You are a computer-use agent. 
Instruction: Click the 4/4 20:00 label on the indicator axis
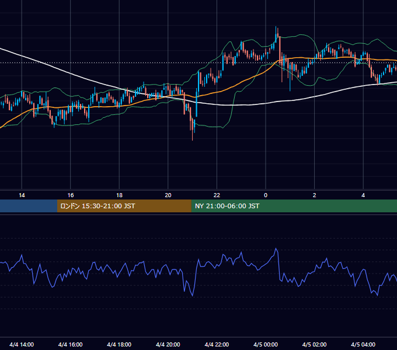[x=168, y=344]
